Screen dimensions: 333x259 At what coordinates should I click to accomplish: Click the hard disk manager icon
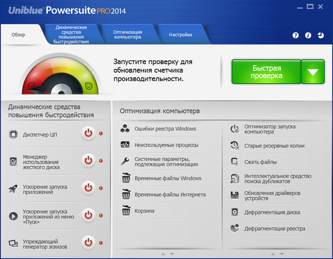[13, 162]
